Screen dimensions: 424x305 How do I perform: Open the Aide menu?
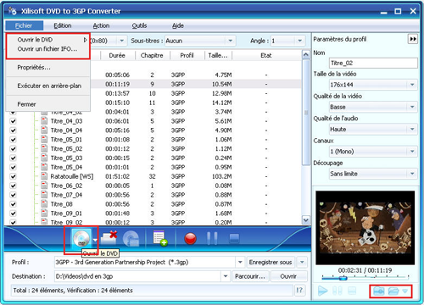tap(178, 25)
